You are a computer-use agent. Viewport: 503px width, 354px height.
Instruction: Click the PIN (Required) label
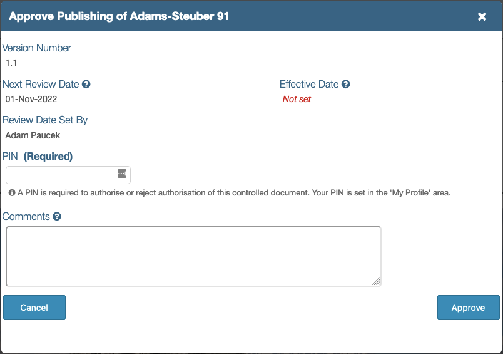pyautogui.click(x=38, y=156)
